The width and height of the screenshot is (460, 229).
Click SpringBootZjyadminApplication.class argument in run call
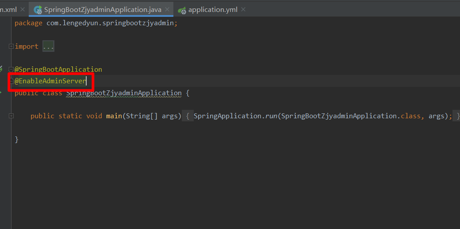[351, 116]
